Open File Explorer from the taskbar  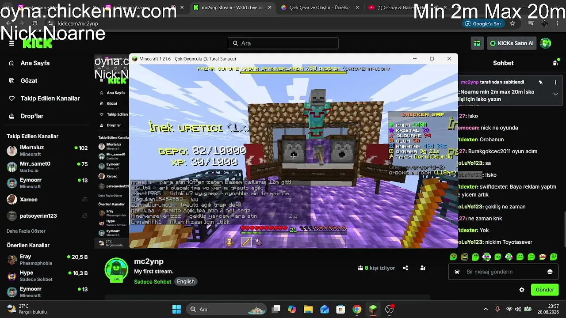[308, 309]
